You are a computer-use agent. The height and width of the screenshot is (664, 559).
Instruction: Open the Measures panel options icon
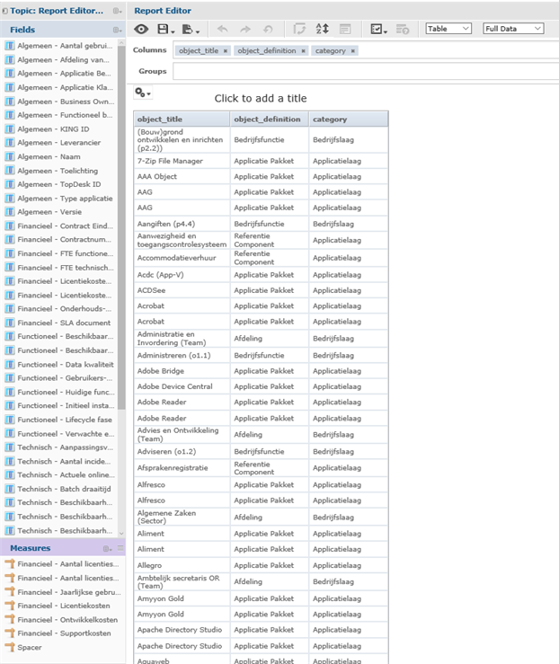tap(108, 548)
